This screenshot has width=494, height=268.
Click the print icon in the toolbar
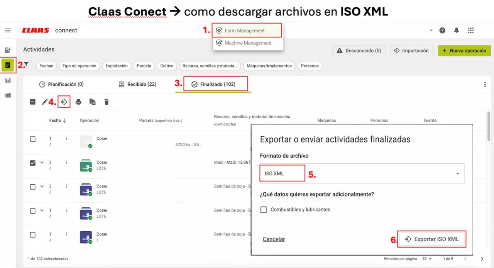78,102
